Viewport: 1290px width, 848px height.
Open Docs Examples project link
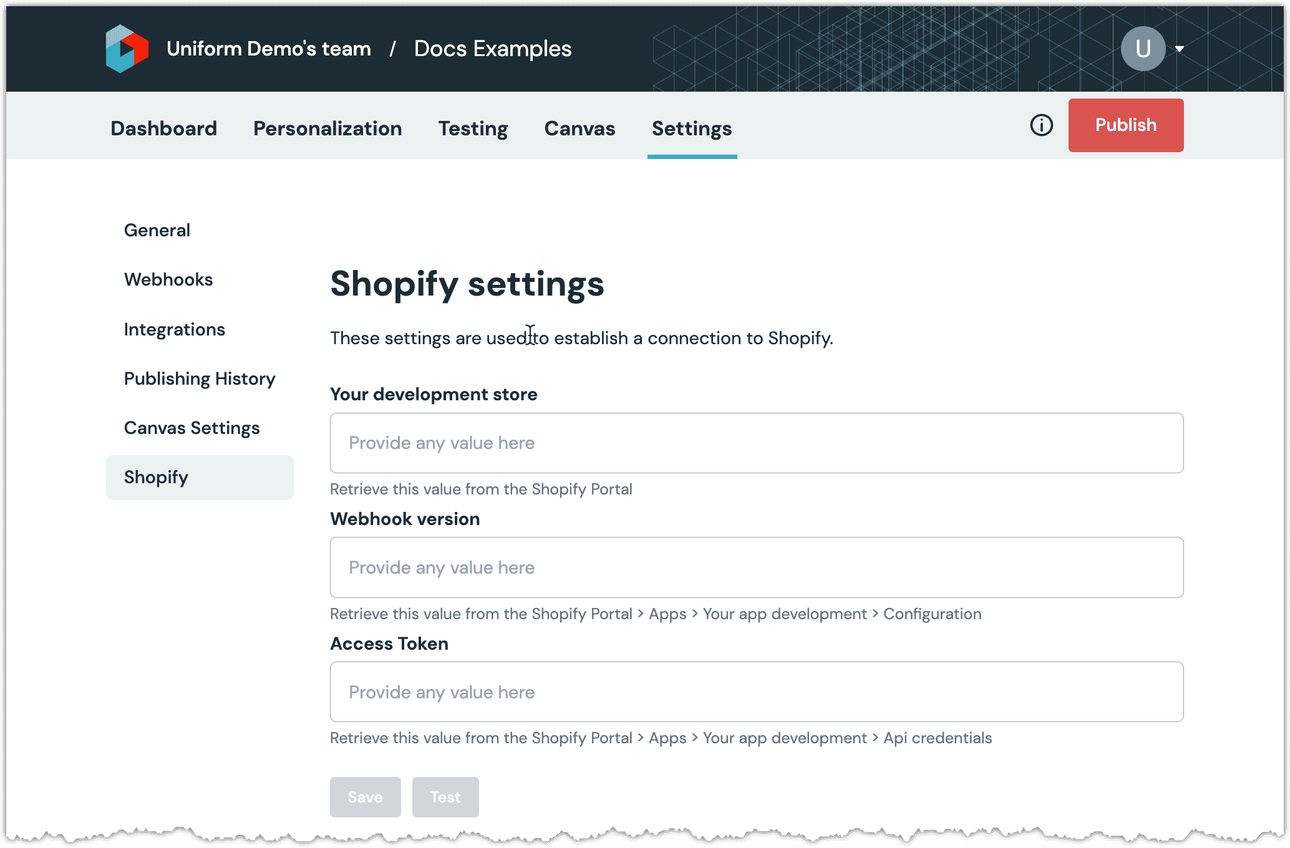[493, 49]
